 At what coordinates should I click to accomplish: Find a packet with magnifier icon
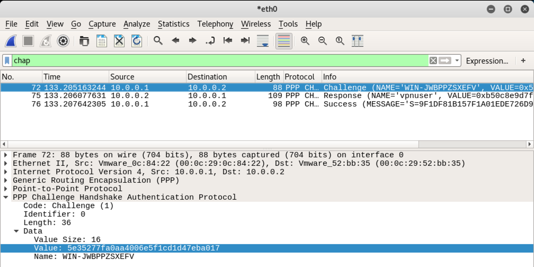(x=158, y=41)
